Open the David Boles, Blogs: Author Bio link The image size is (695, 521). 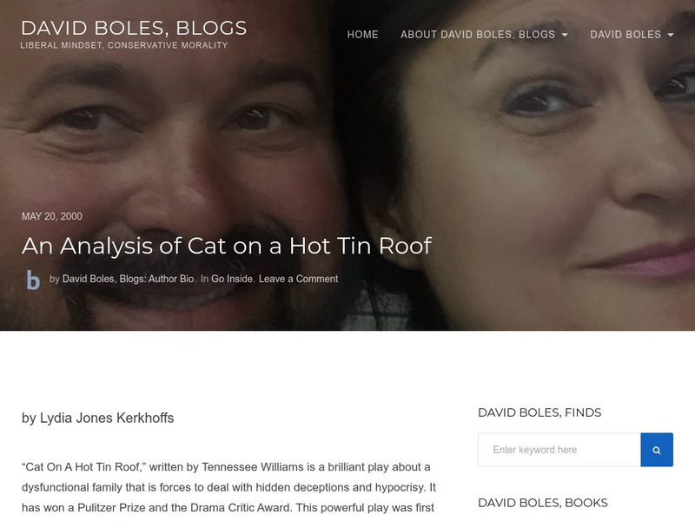tap(128, 279)
